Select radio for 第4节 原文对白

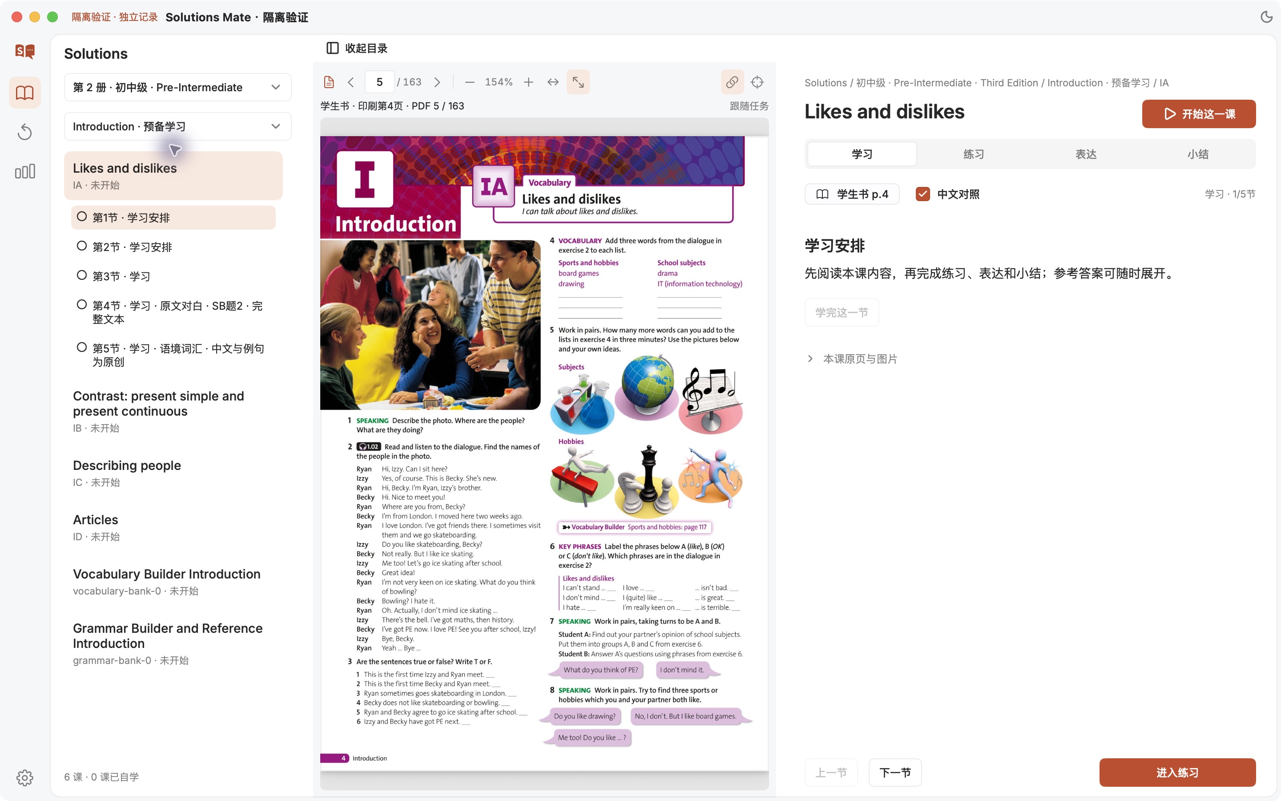pyautogui.click(x=81, y=305)
